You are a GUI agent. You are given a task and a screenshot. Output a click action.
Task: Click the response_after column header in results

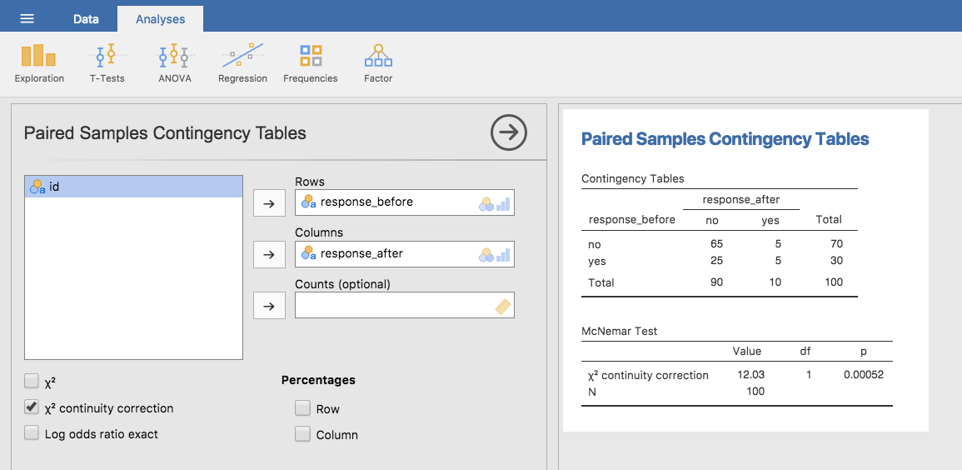(741, 199)
